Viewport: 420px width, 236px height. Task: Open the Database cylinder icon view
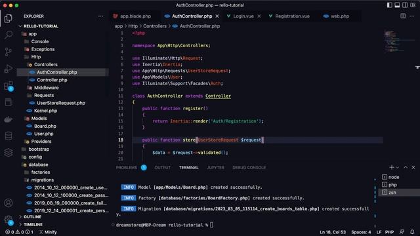9,136
